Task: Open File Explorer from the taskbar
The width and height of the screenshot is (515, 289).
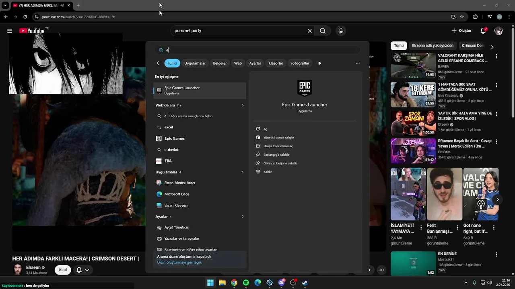Action: pos(222,283)
